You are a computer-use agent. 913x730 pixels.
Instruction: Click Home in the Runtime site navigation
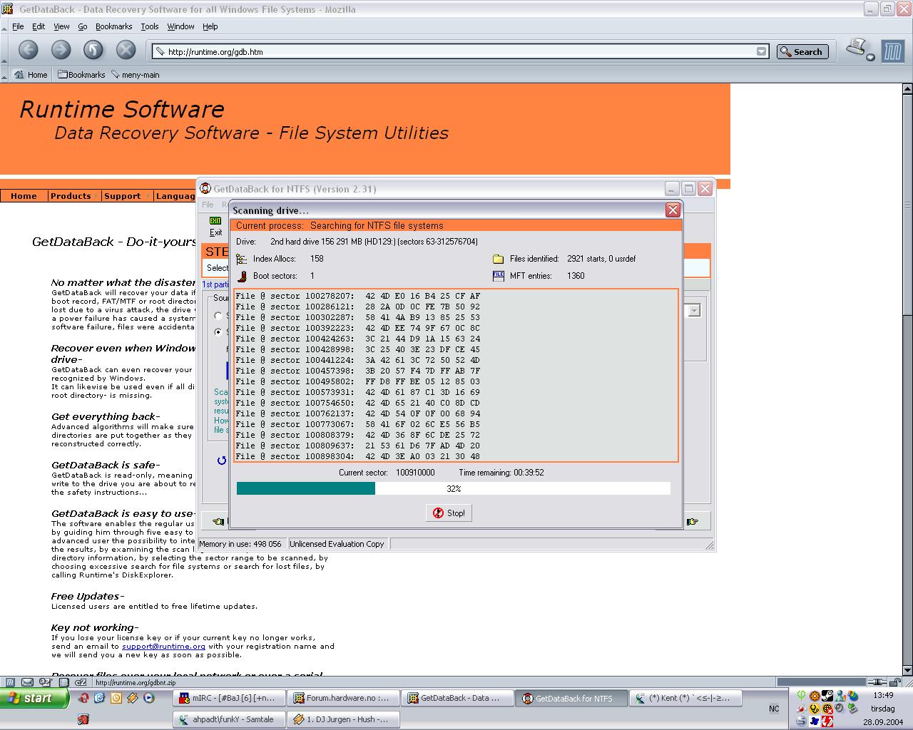point(24,196)
